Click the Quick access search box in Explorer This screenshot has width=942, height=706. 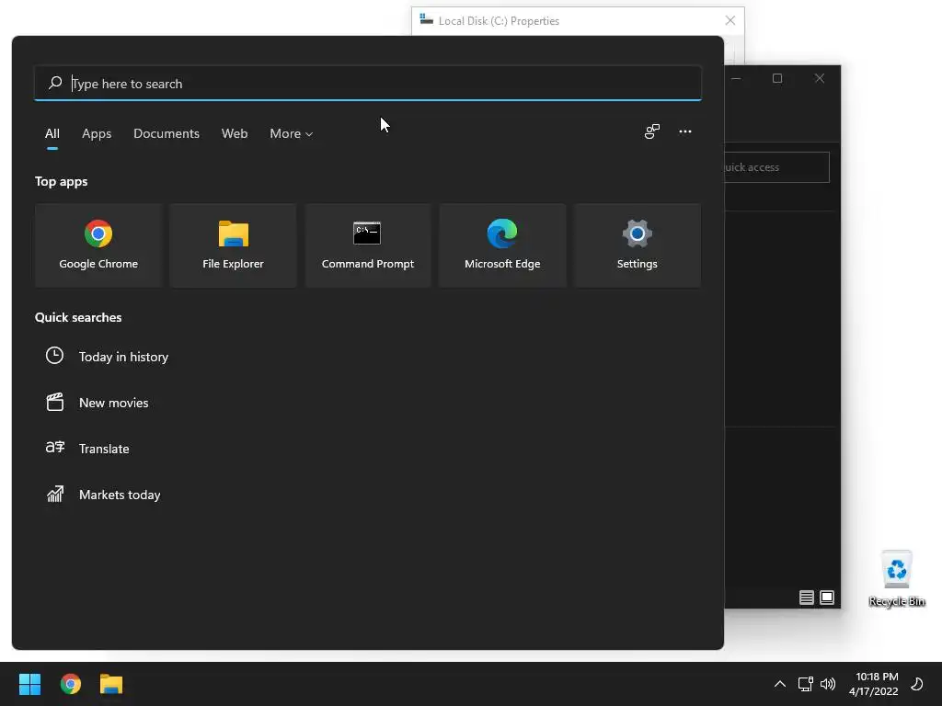776,167
